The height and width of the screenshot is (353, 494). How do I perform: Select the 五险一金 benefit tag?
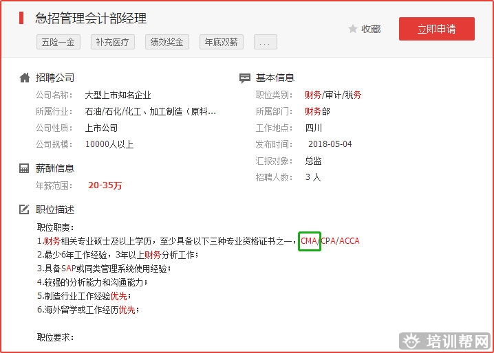(58, 42)
